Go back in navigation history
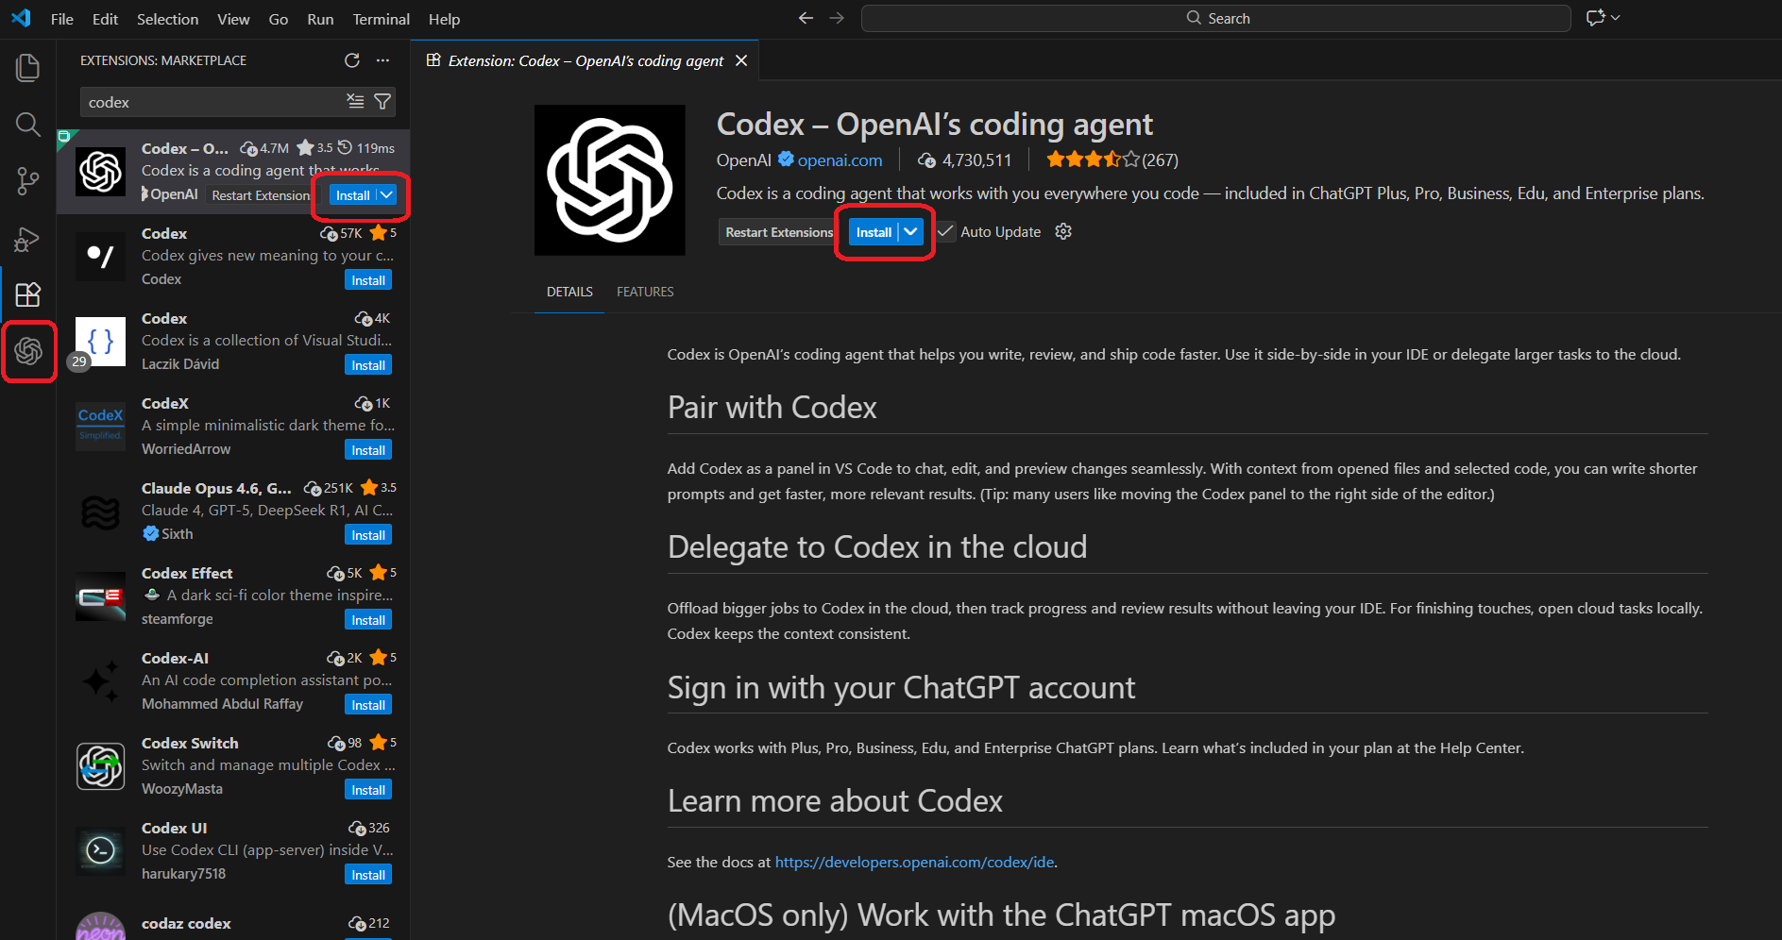Viewport: 1782px width, 940px height. tap(806, 18)
